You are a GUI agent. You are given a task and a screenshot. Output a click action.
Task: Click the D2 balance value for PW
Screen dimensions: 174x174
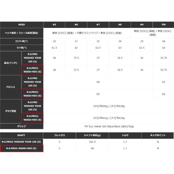click(164, 94)
